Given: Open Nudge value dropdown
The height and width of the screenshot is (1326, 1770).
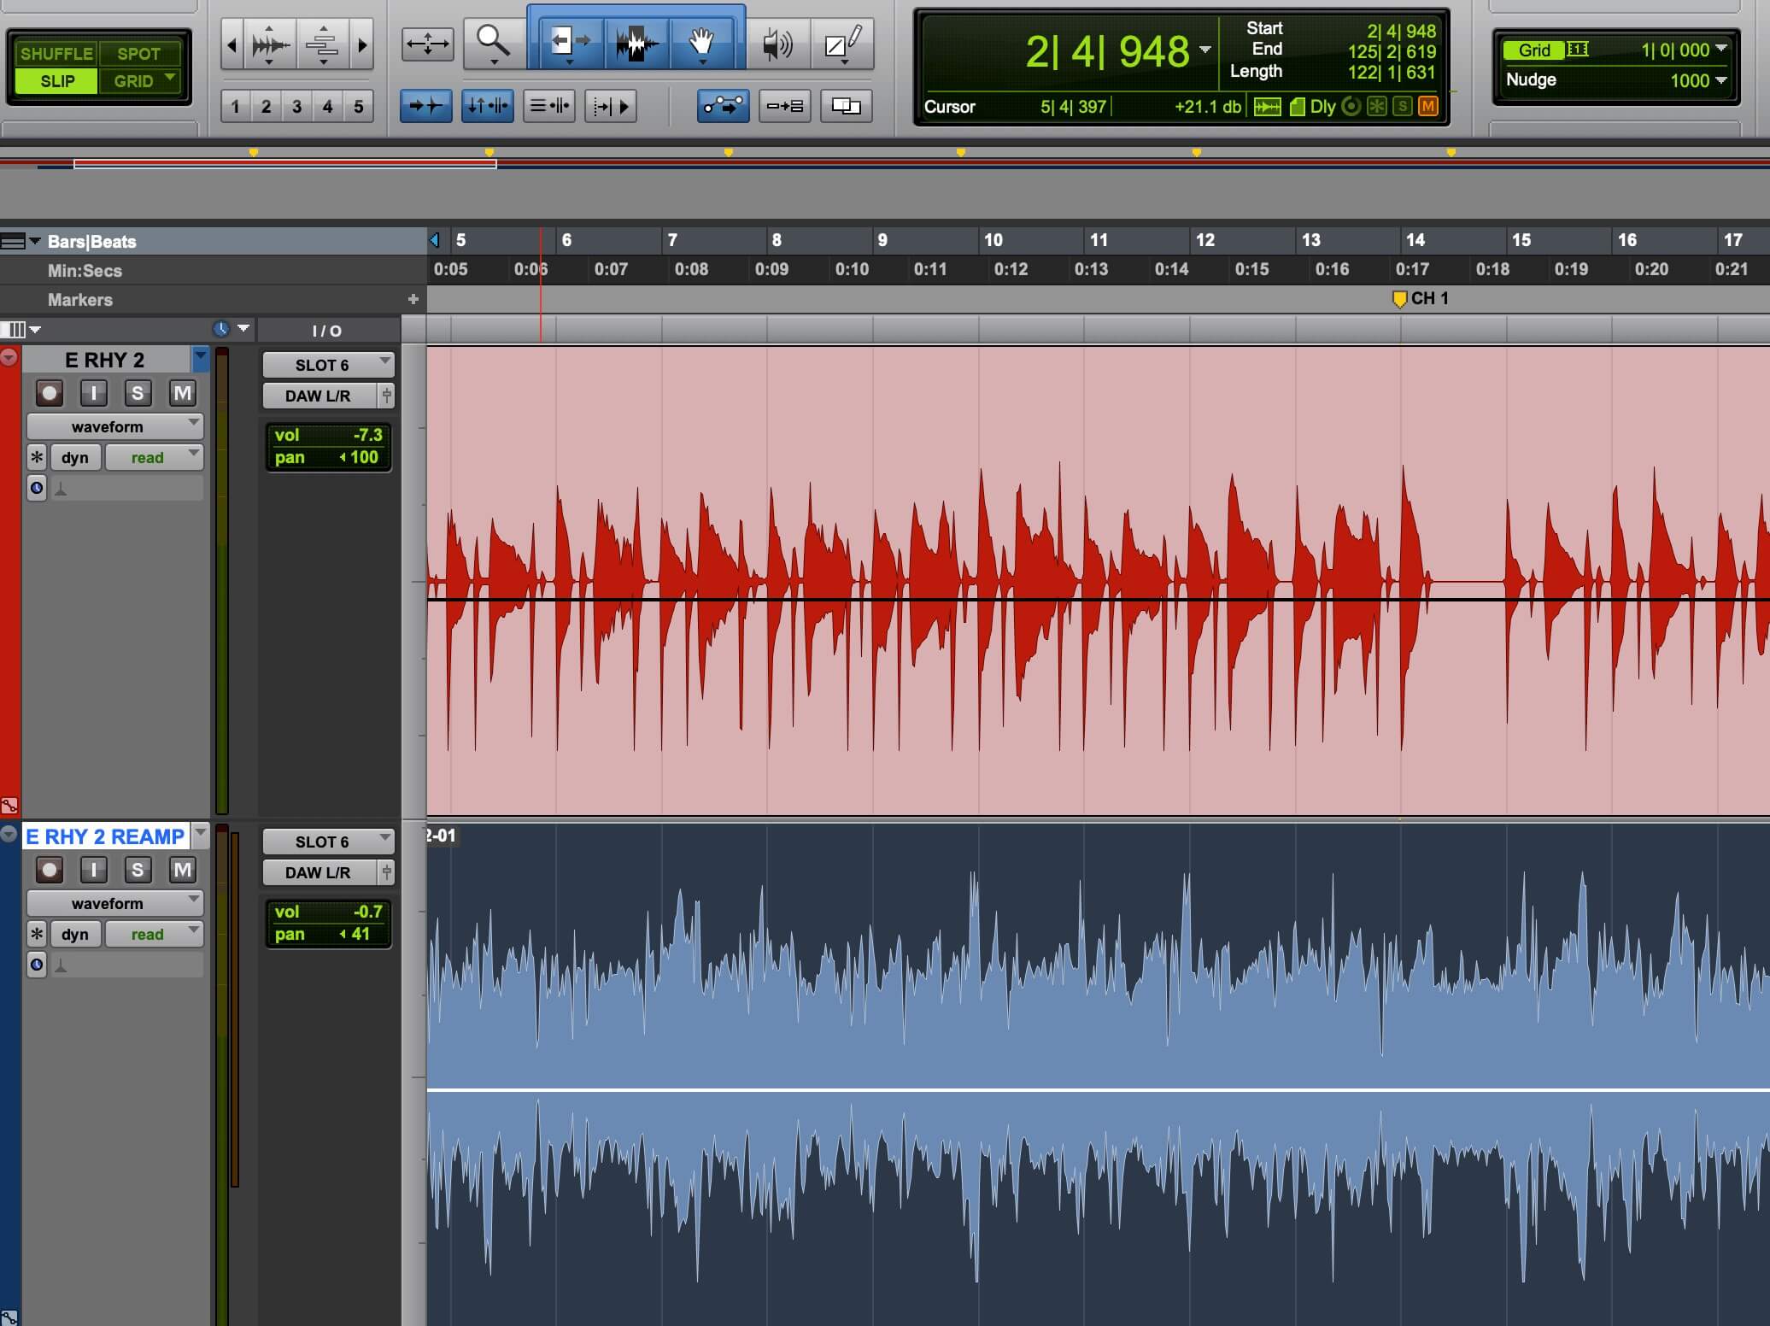Looking at the screenshot, I should [1721, 80].
